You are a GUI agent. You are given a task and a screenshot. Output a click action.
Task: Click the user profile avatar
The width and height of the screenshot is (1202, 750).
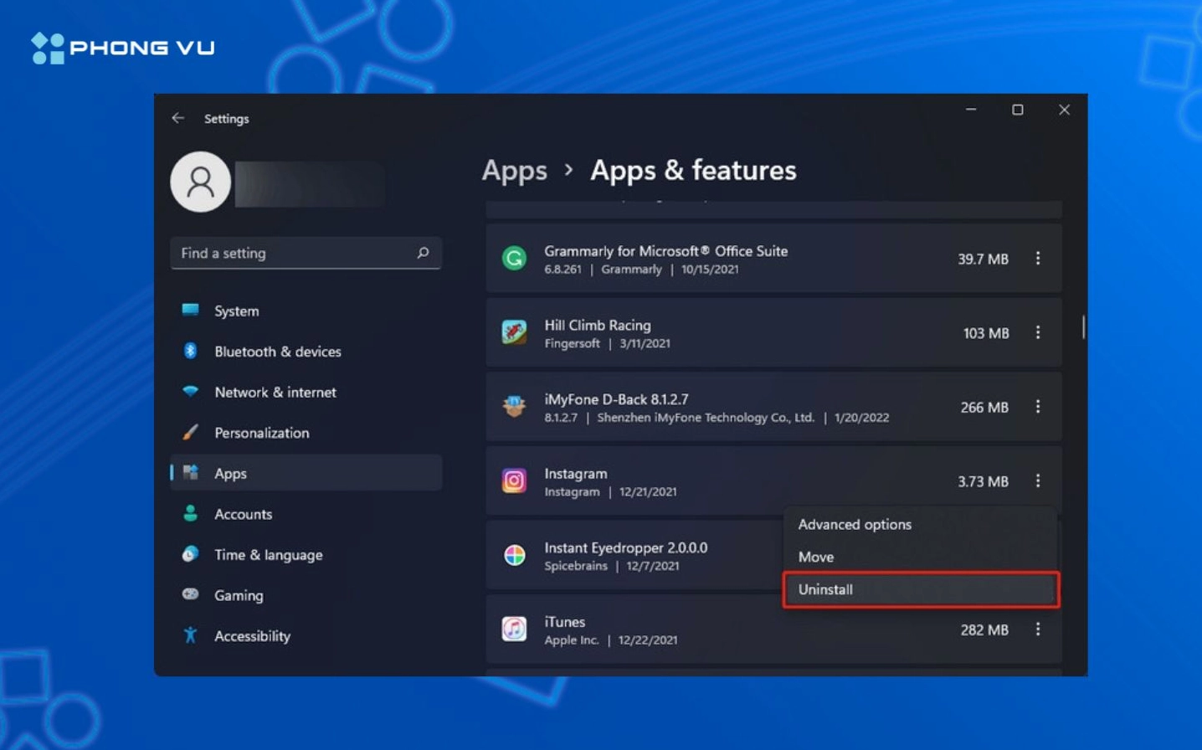point(201,182)
